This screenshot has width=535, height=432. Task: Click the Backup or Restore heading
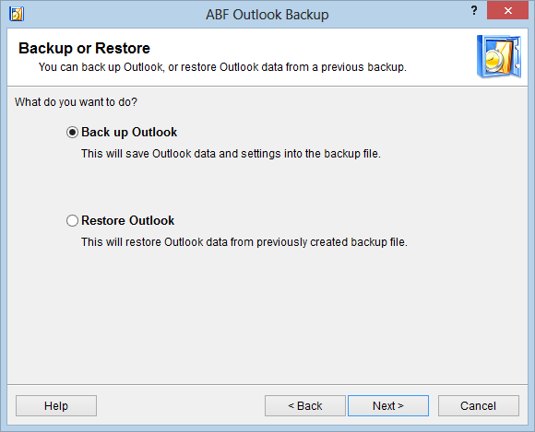click(x=84, y=49)
